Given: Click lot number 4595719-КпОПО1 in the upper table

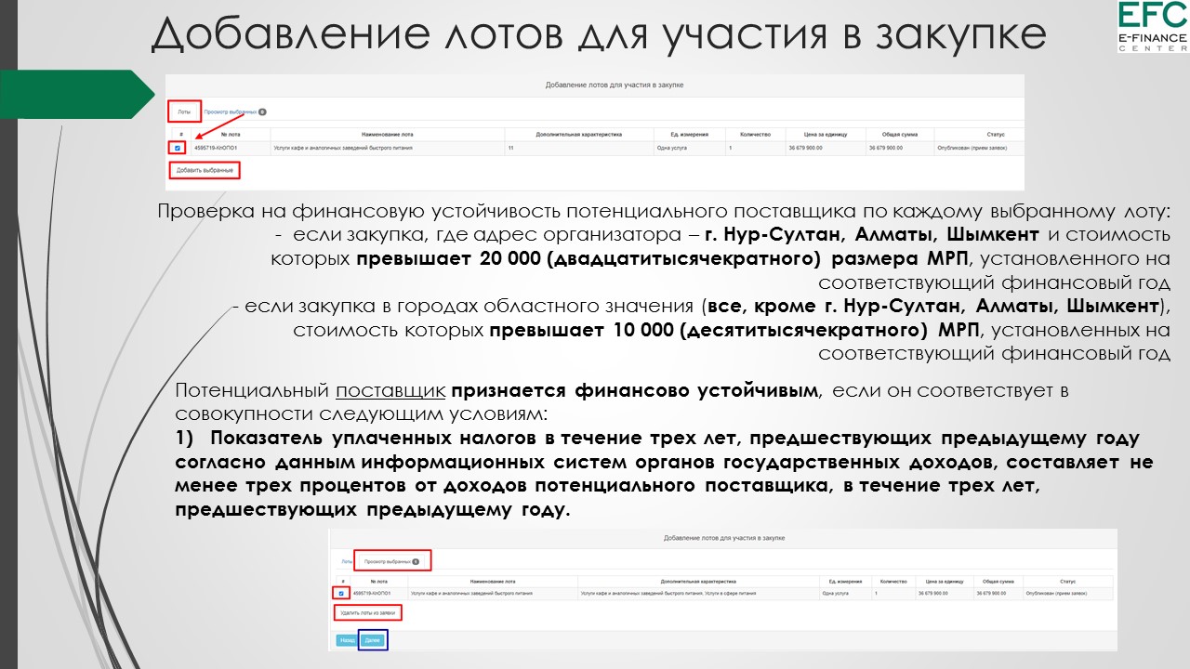Looking at the screenshot, I should (216, 148).
